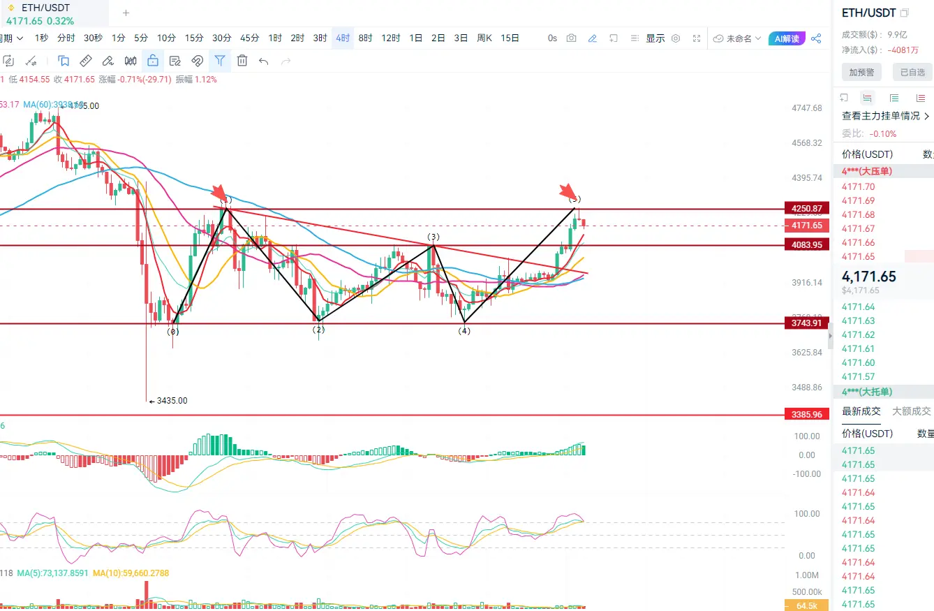Click the 4***(大托单) buy wall row
The height and width of the screenshot is (611, 934).
tap(884, 392)
